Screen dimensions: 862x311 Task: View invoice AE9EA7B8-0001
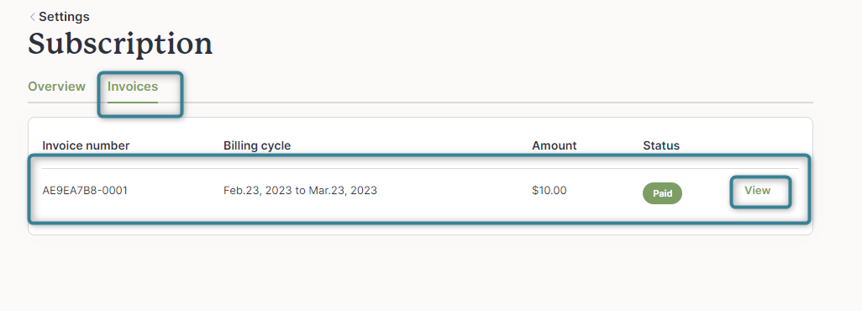point(758,191)
